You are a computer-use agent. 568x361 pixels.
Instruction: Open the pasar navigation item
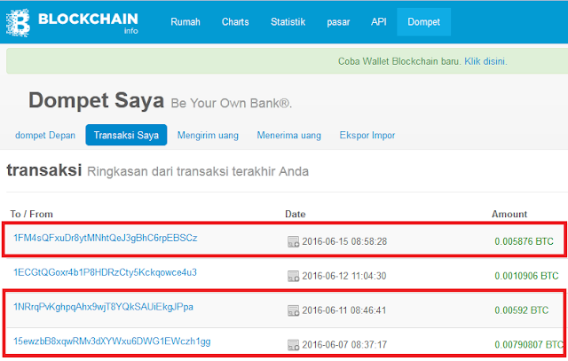(338, 22)
